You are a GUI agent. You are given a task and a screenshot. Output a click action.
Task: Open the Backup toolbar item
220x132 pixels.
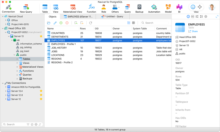coord(139,9)
